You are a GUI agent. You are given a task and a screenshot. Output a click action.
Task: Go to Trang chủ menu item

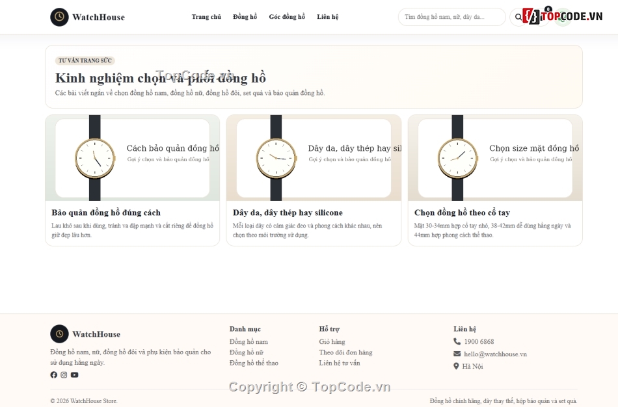[x=206, y=17]
